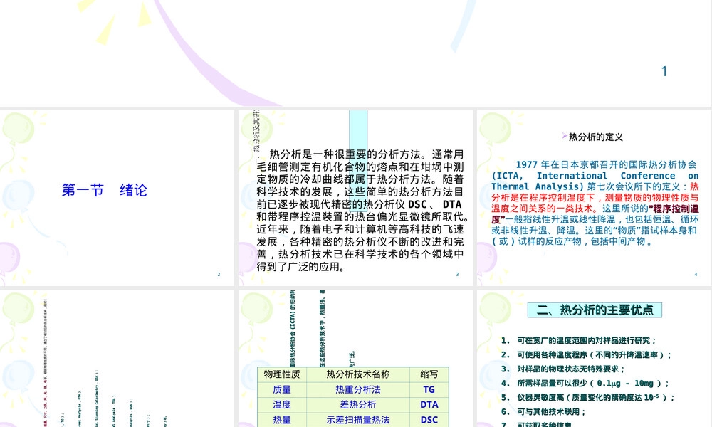This screenshot has width=712, height=427.
Task: Click the heading box 二、热分析的主要优点
Action: click(x=595, y=310)
